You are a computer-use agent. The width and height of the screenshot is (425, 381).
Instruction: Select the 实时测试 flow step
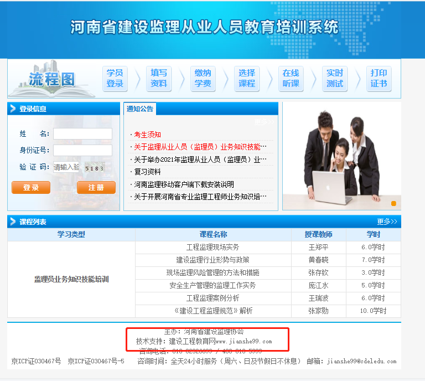335,79
